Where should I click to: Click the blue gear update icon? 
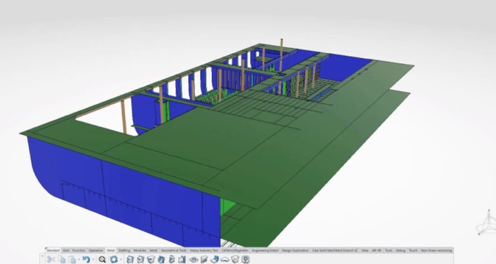pyautogui.click(x=113, y=259)
